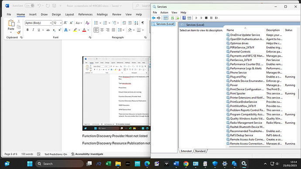Click Show/Hide Console Tree icon in Services
This screenshot has height=169, width=301.
point(165,18)
